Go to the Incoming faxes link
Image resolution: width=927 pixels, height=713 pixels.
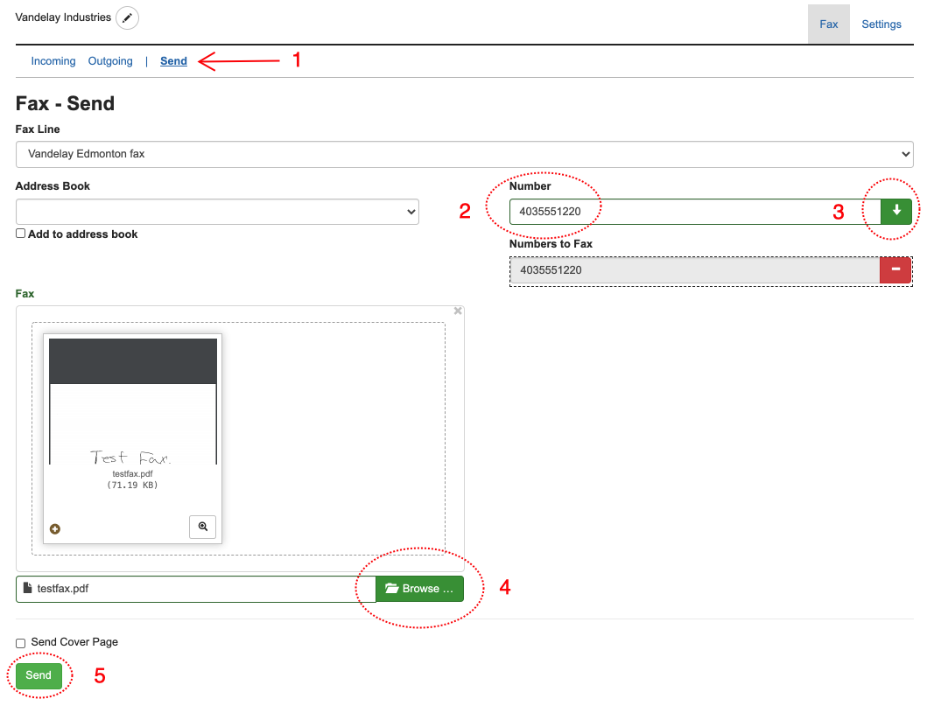(53, 61)
